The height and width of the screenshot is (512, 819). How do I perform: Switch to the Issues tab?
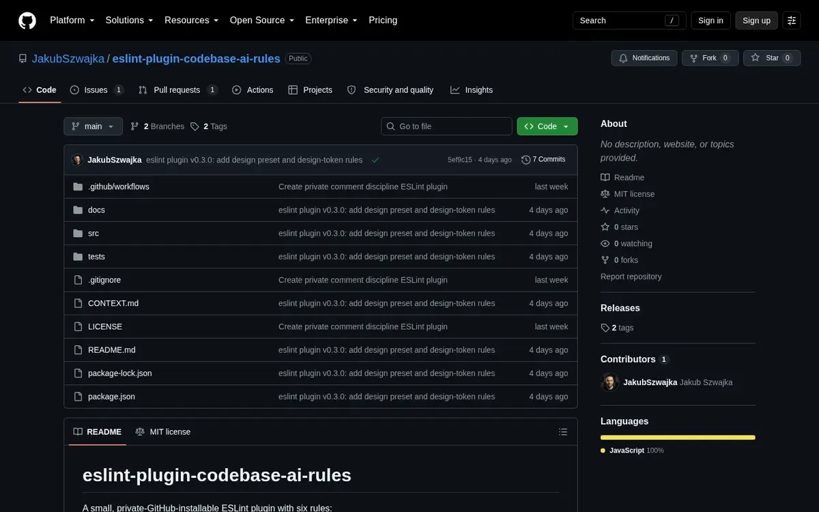pos(97,90)
